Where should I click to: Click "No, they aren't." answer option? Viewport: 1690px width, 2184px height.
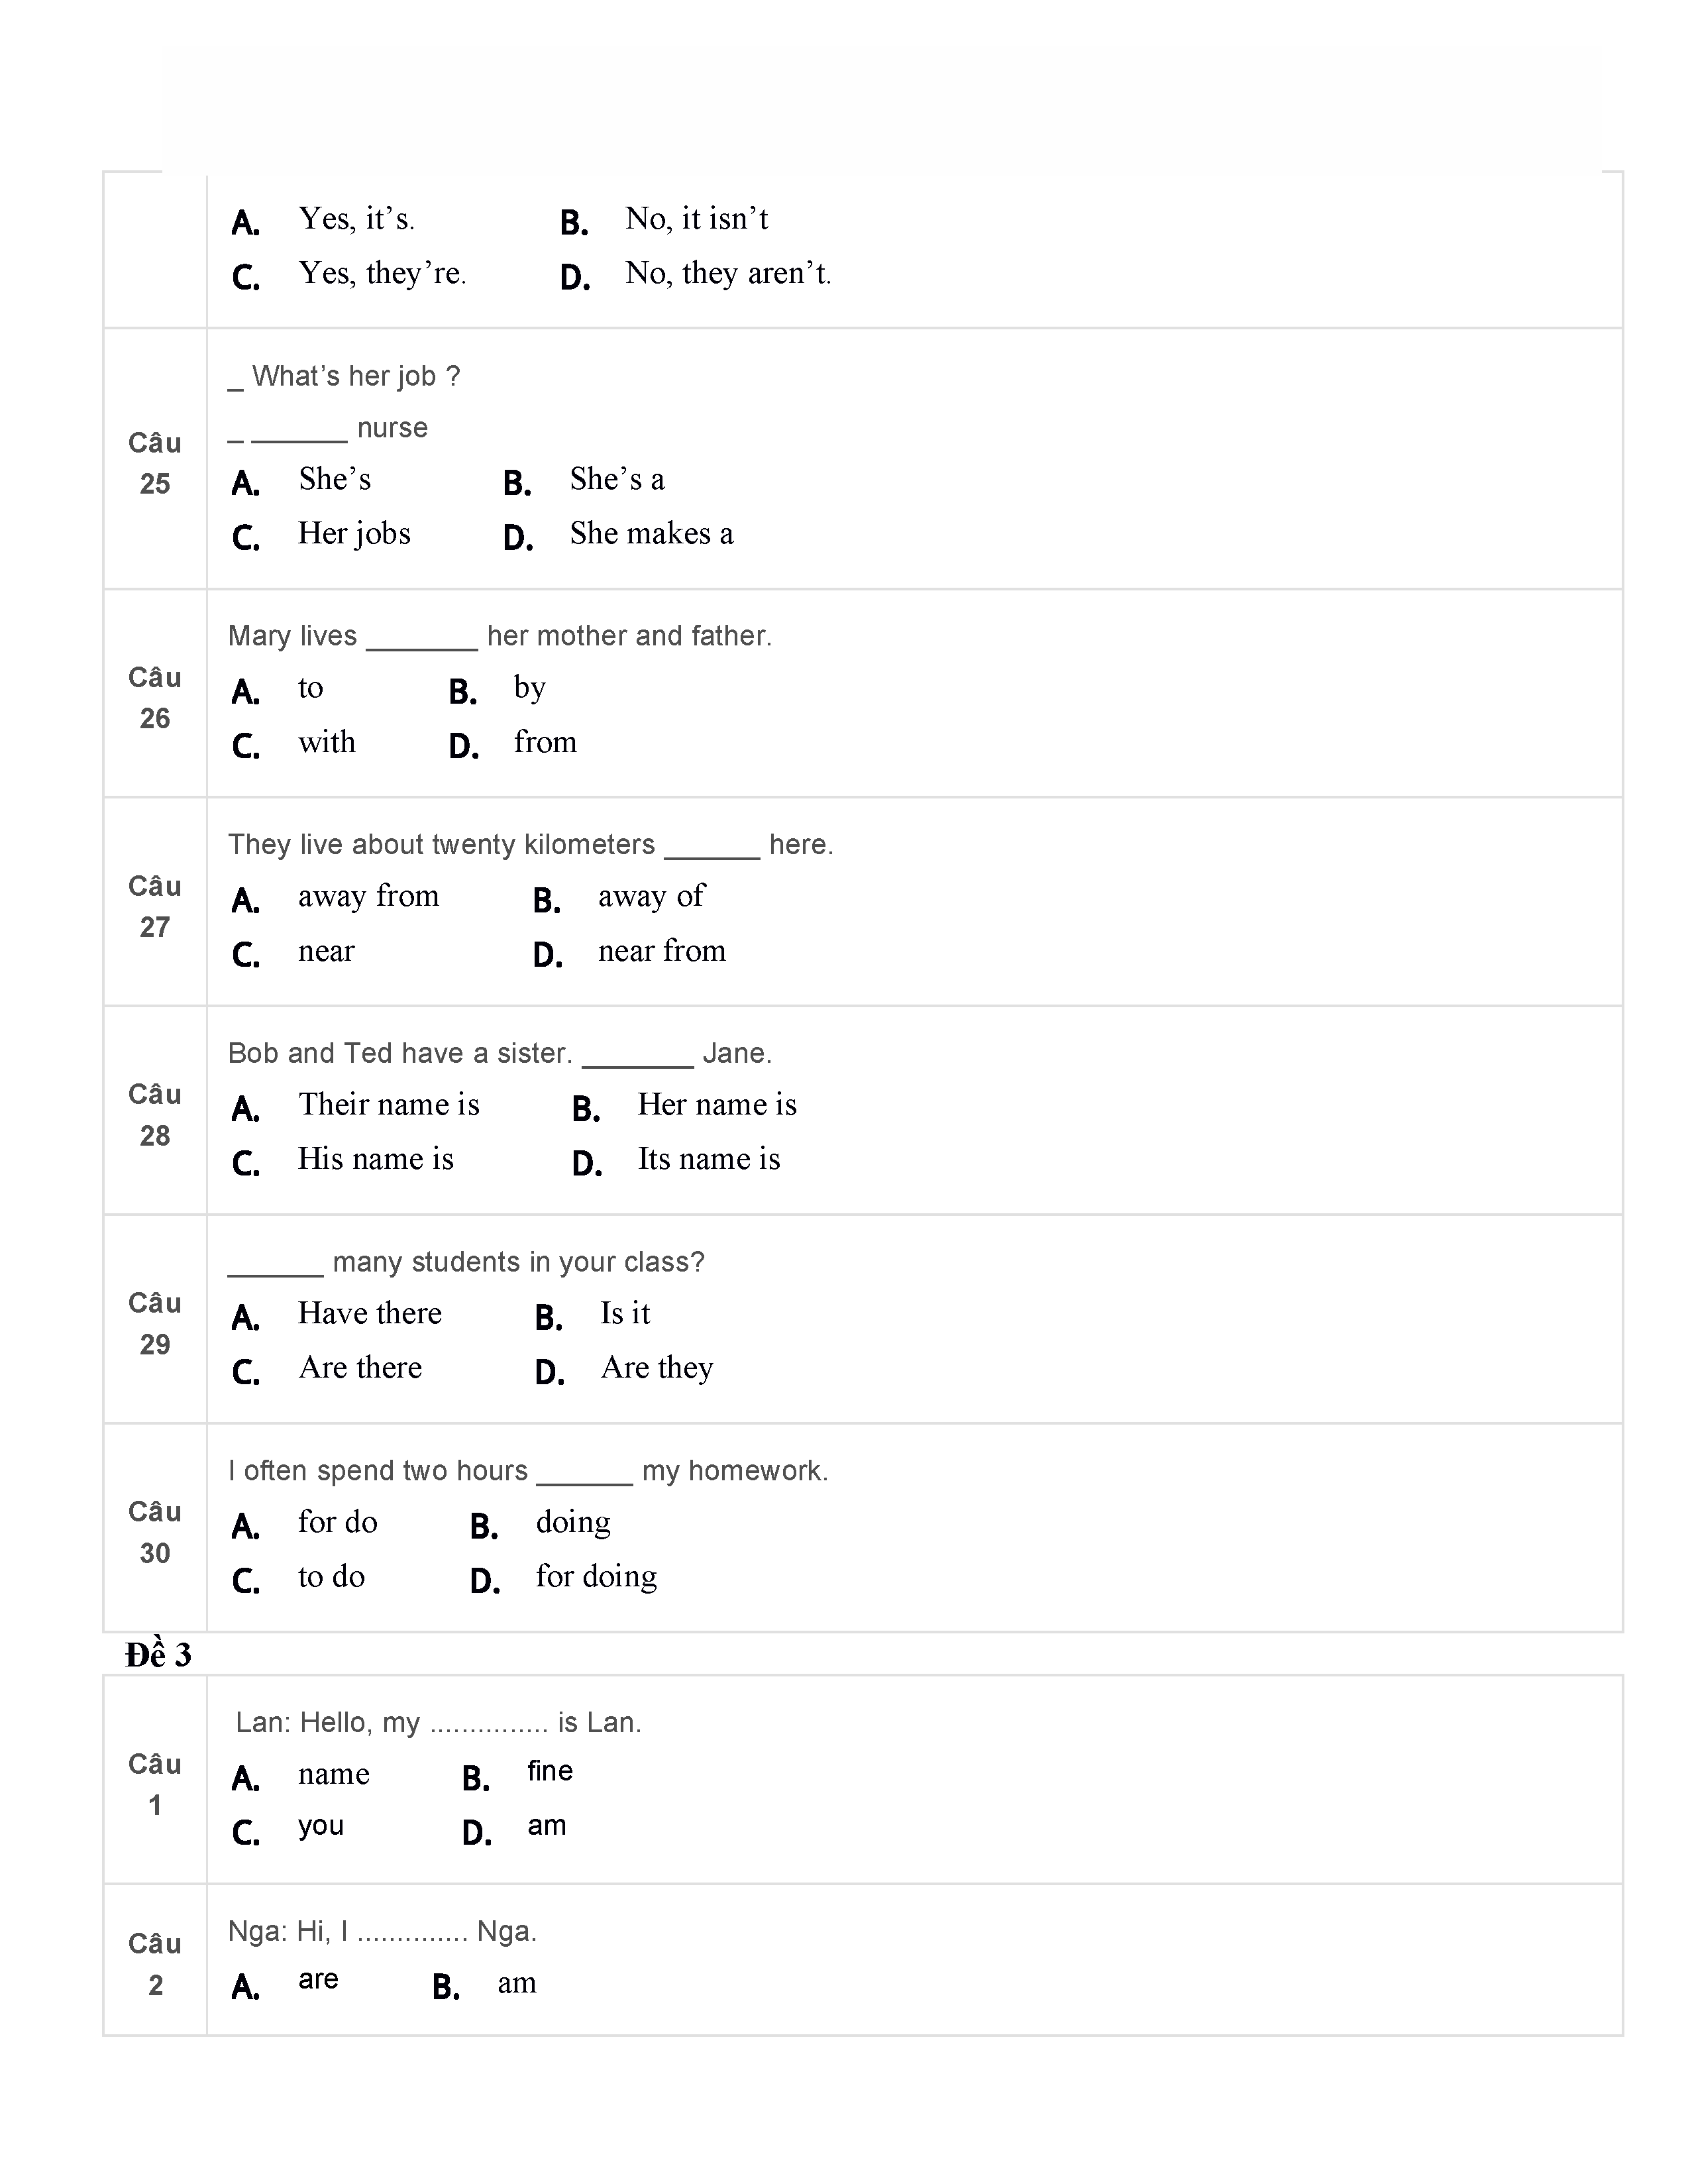[727, 274]
